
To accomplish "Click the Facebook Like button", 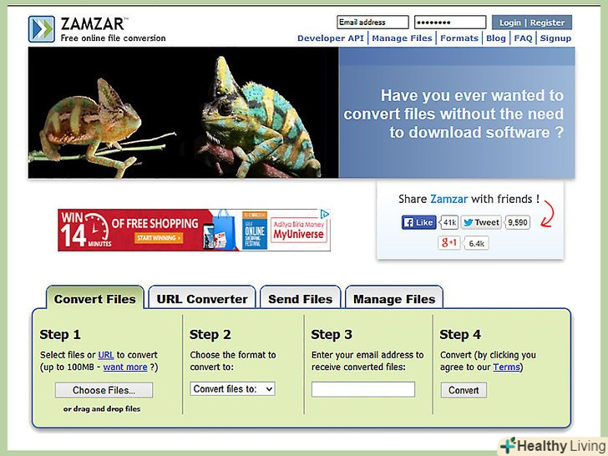I will click(x=419, y=222).
